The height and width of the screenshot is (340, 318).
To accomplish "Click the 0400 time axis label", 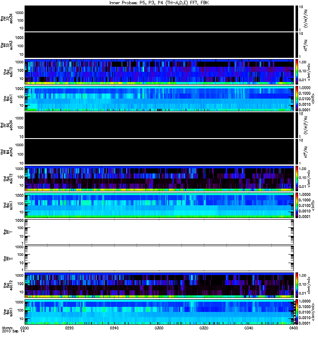I will [293, 328].
